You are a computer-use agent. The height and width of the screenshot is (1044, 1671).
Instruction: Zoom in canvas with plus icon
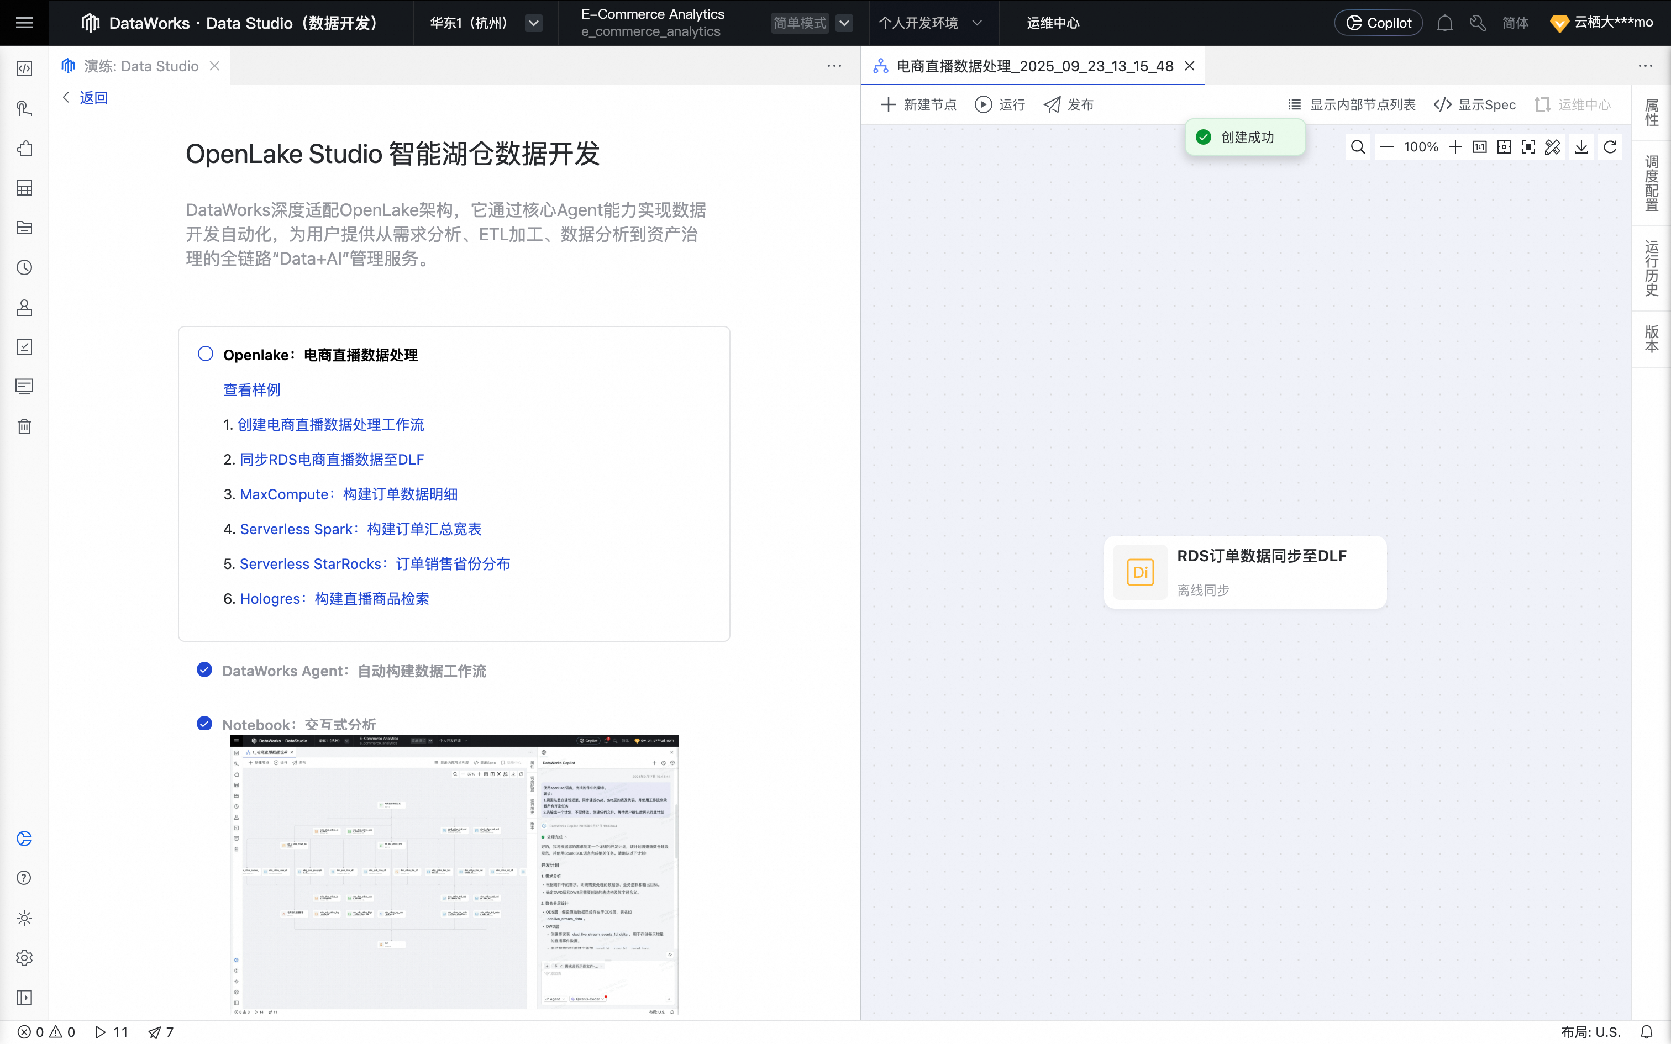pos(1455,147)
